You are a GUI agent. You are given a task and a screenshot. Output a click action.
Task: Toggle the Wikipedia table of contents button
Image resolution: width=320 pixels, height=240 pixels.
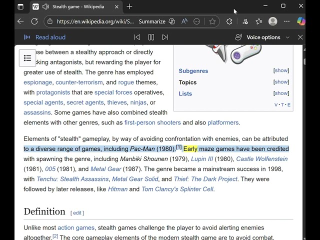(x=27, y=58)
